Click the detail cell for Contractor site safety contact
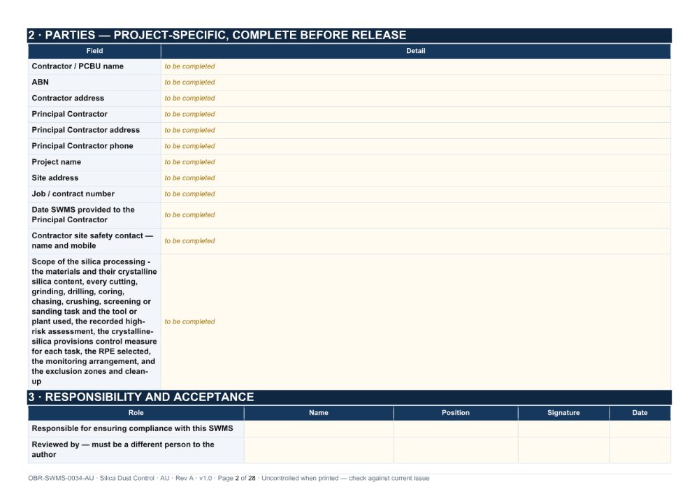The height and width of the screenshot is (494, 699). (415, 241)
